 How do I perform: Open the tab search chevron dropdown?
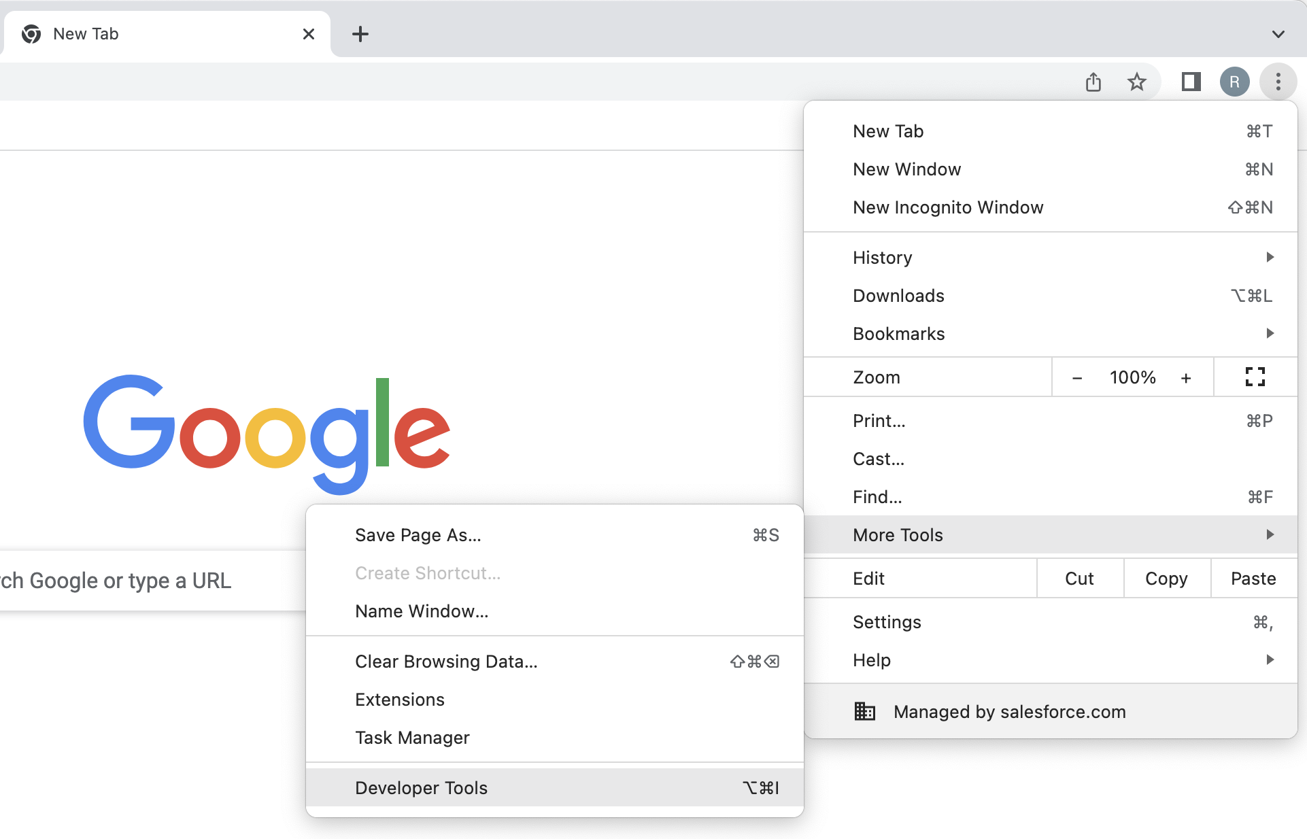pyautogui.click(x=1278, y=34)
